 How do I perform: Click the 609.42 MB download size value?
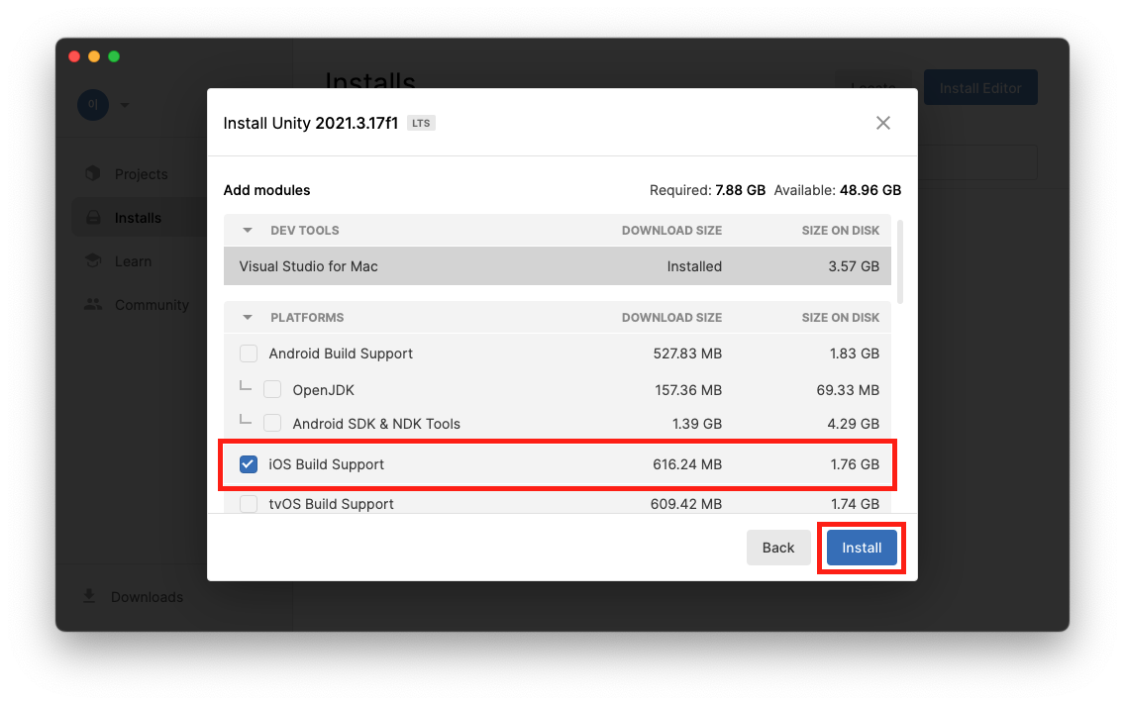click(686, 504)
